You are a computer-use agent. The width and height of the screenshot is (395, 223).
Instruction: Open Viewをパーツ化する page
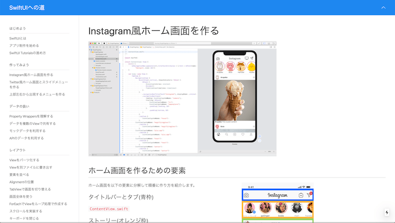(24, 160)
